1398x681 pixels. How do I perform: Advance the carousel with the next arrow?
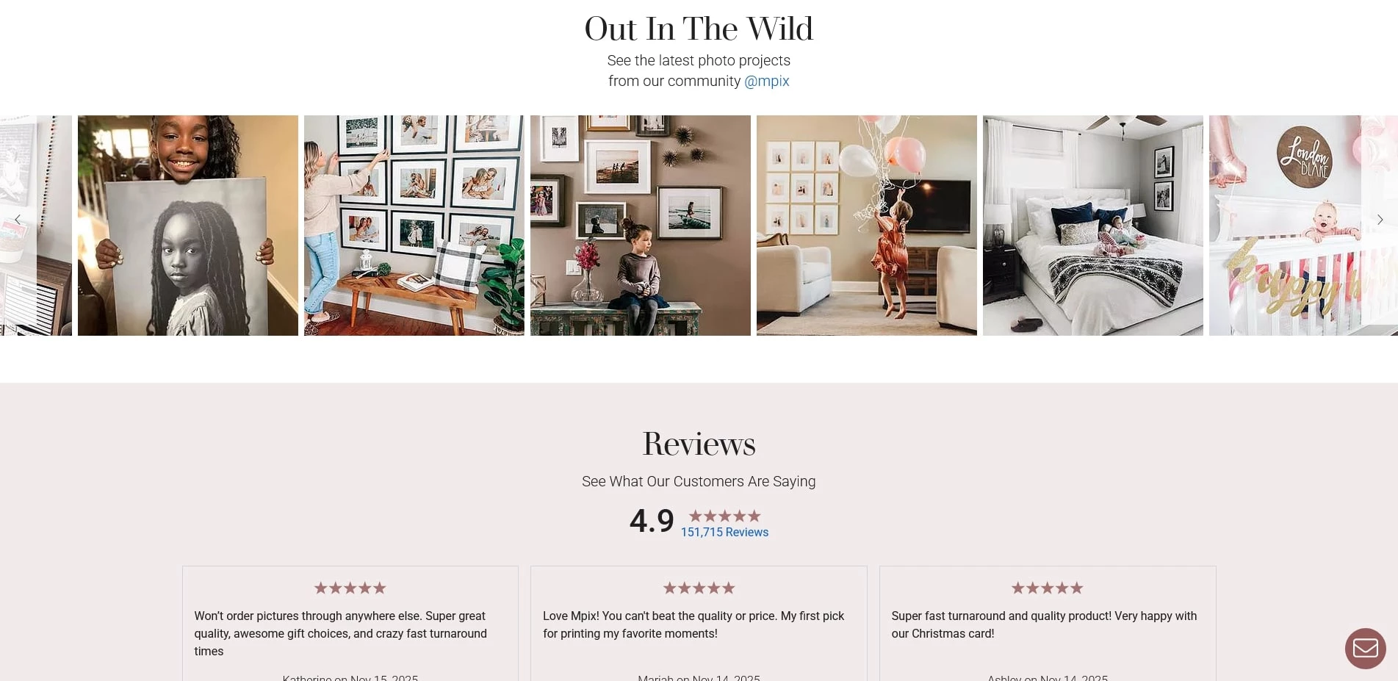1380,220
